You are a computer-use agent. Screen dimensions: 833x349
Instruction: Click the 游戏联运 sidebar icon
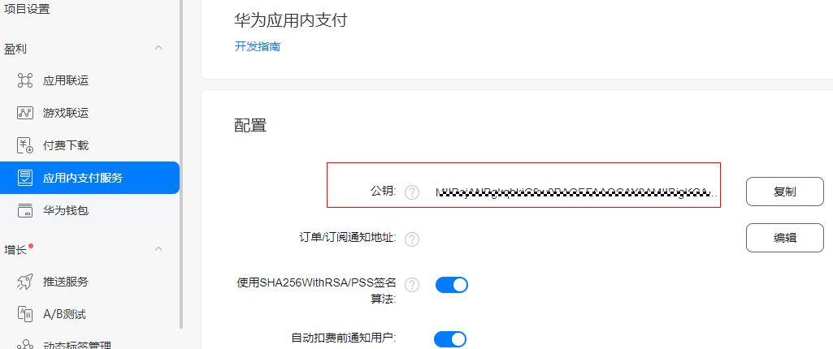coord(25,113)
